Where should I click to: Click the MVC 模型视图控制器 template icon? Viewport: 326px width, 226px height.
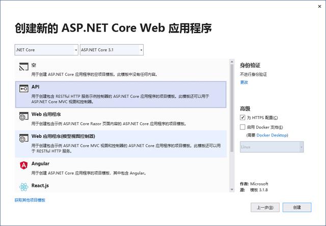coord(24,138)
